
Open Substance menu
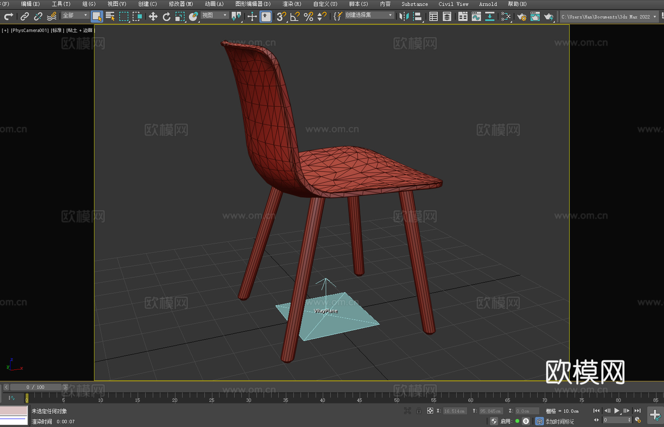pos(415,4)
